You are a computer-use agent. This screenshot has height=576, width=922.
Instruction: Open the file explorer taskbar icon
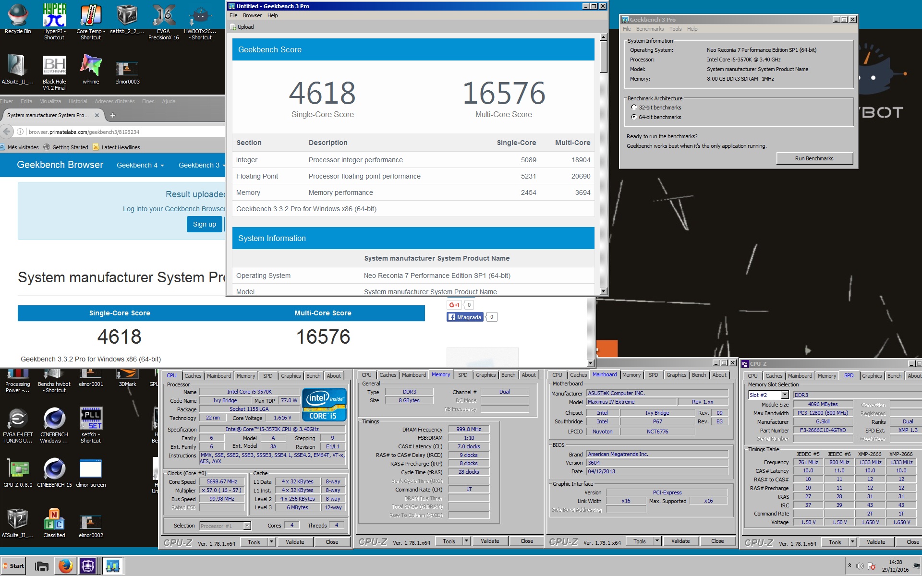42,566
